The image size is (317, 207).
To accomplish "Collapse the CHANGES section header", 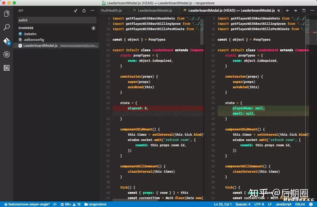I will point(26,28).
